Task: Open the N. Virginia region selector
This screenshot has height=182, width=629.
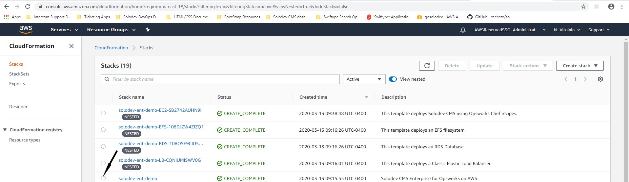Action: (x=567, y=30)
